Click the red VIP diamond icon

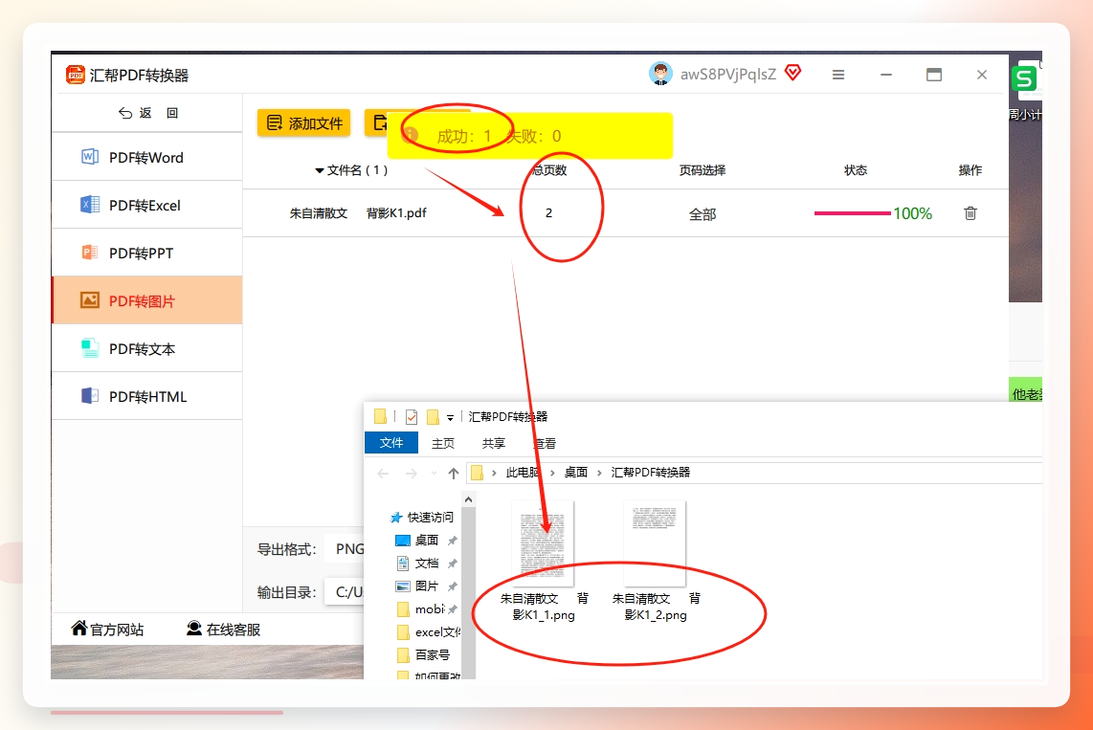pos(793,73)
